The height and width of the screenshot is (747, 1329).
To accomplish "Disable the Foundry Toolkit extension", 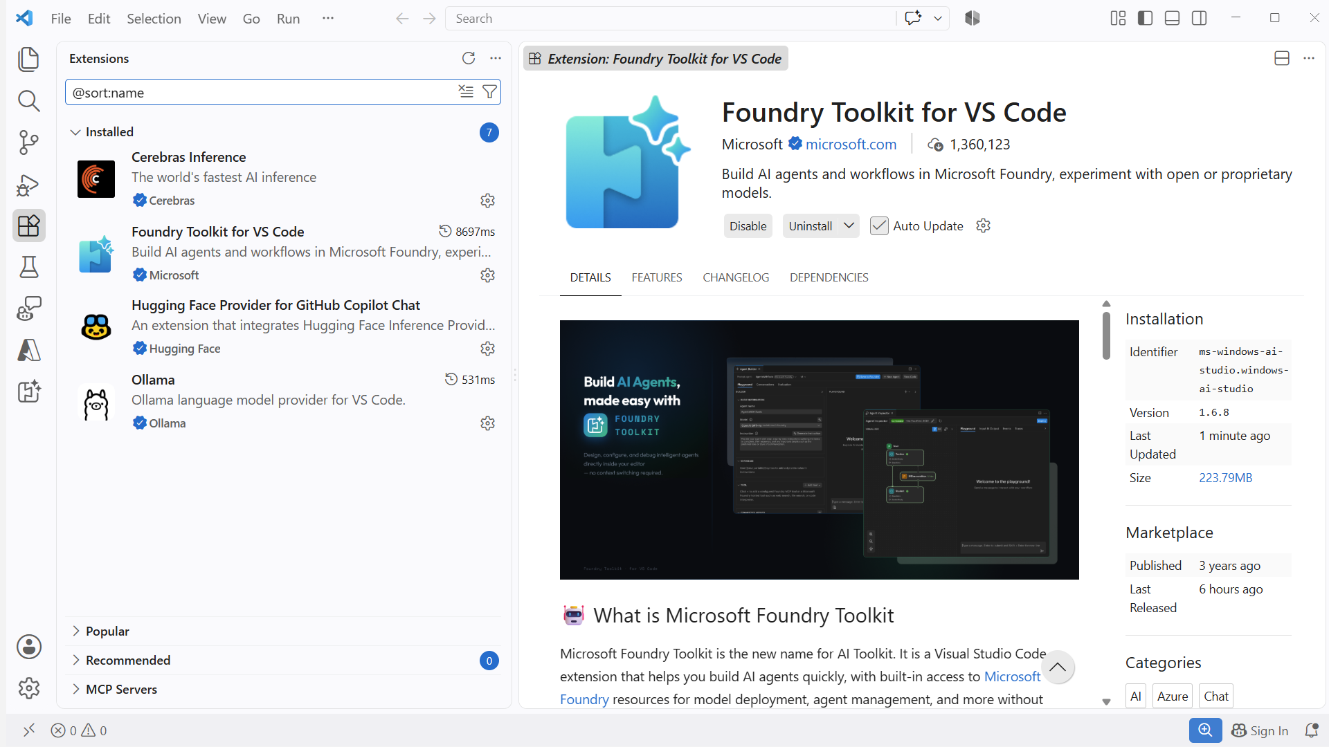I will coord(748,226).
